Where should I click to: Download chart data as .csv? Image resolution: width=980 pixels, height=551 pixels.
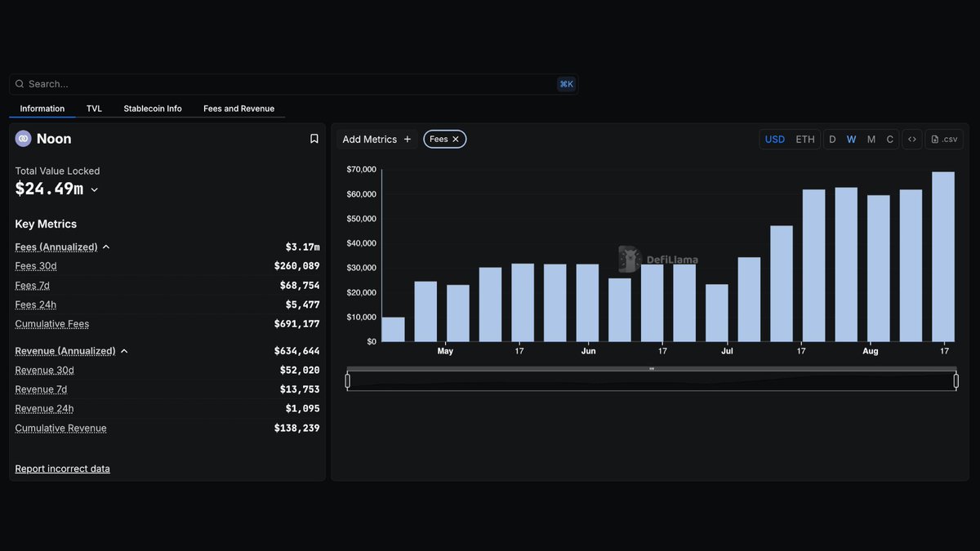(x=944, y=140)
